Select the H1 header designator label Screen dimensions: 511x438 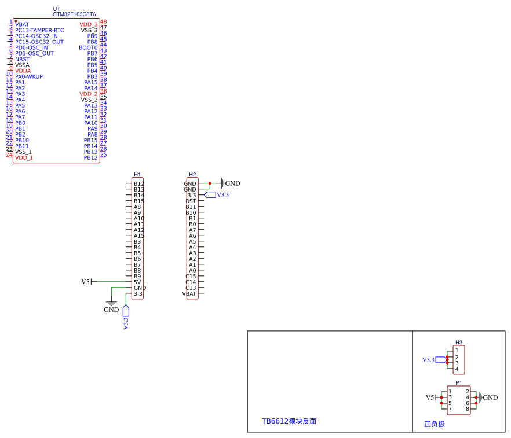click(137, 174)
